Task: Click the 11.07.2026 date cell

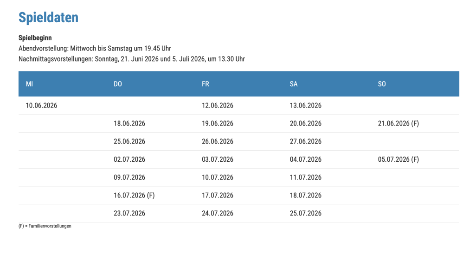Action: [x=306, y=177]
